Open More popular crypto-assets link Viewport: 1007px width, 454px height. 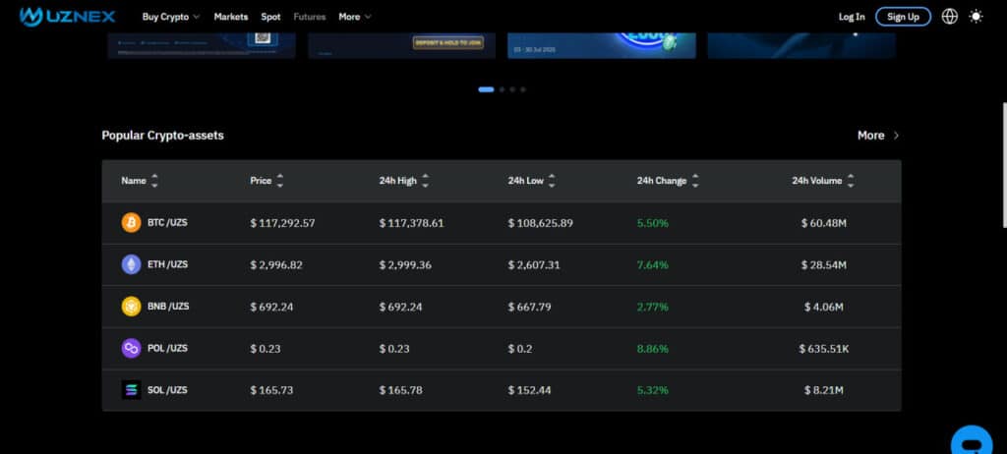[x=878, y=136]
